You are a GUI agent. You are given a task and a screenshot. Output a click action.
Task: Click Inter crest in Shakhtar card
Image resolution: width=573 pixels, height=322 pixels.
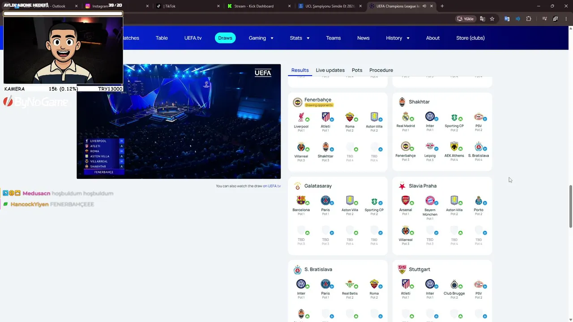pos(430,117)
